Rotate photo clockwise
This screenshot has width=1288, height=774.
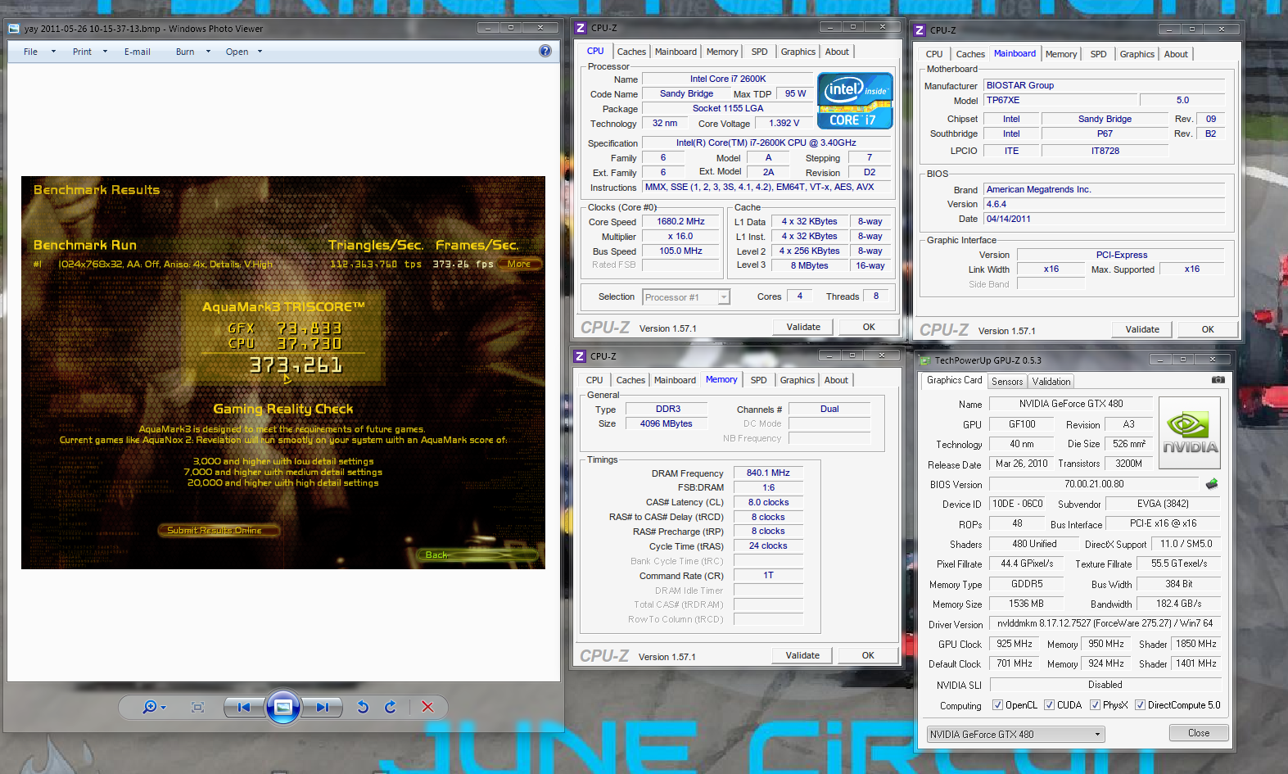391,707
